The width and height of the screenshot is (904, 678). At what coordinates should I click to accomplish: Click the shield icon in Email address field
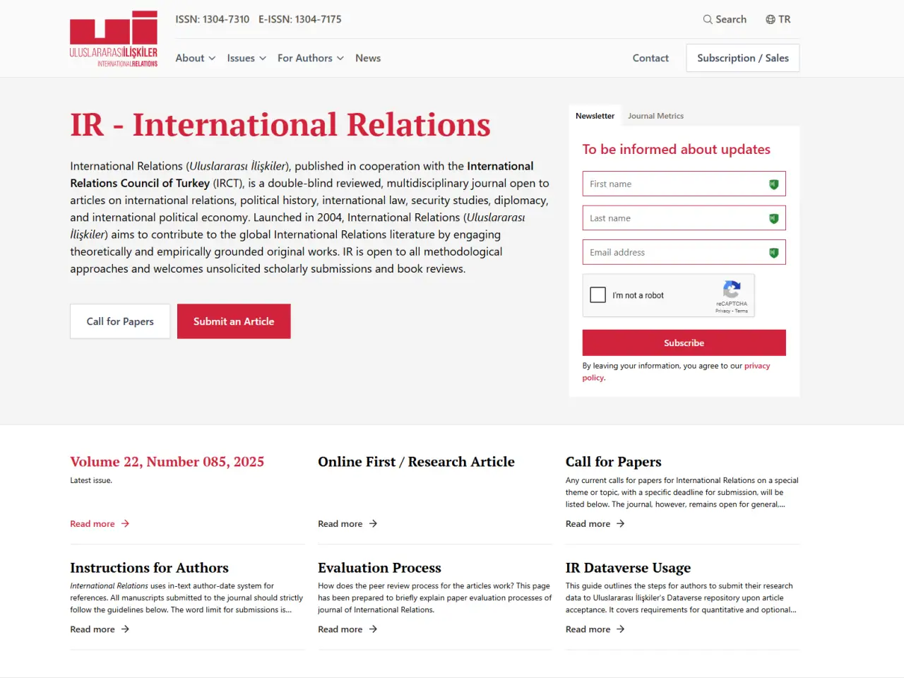pyautogui.click(x=773, y=253)
